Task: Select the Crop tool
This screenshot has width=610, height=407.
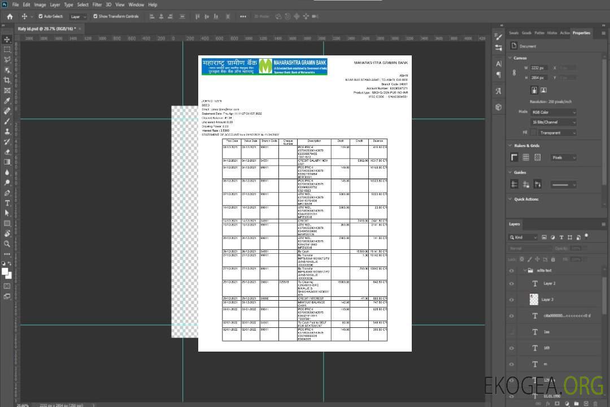Action: click(7, 80)
